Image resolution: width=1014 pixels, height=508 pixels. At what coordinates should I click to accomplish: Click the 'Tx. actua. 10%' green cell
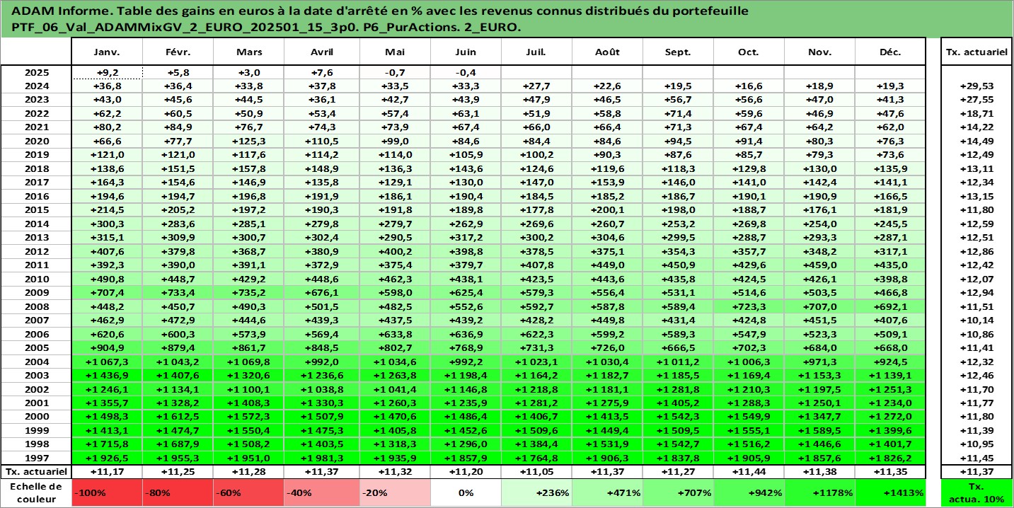pos(976,492)
